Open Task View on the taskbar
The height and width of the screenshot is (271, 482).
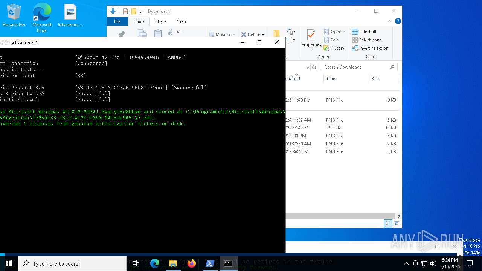(136, 263)
